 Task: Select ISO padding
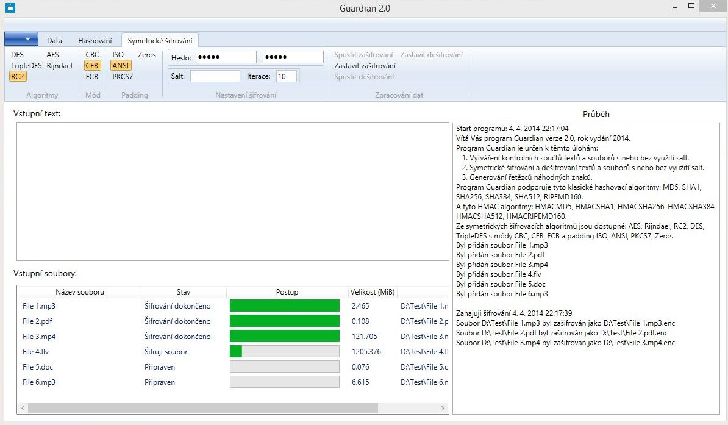[x=118, y=55]
